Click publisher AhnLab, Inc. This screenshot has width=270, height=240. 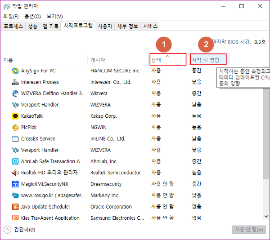point(104,162)
